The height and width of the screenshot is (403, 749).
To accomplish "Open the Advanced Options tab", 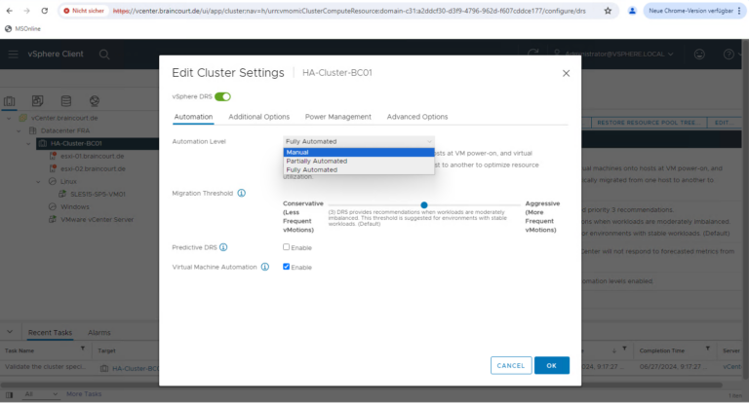I will point(417,117).
